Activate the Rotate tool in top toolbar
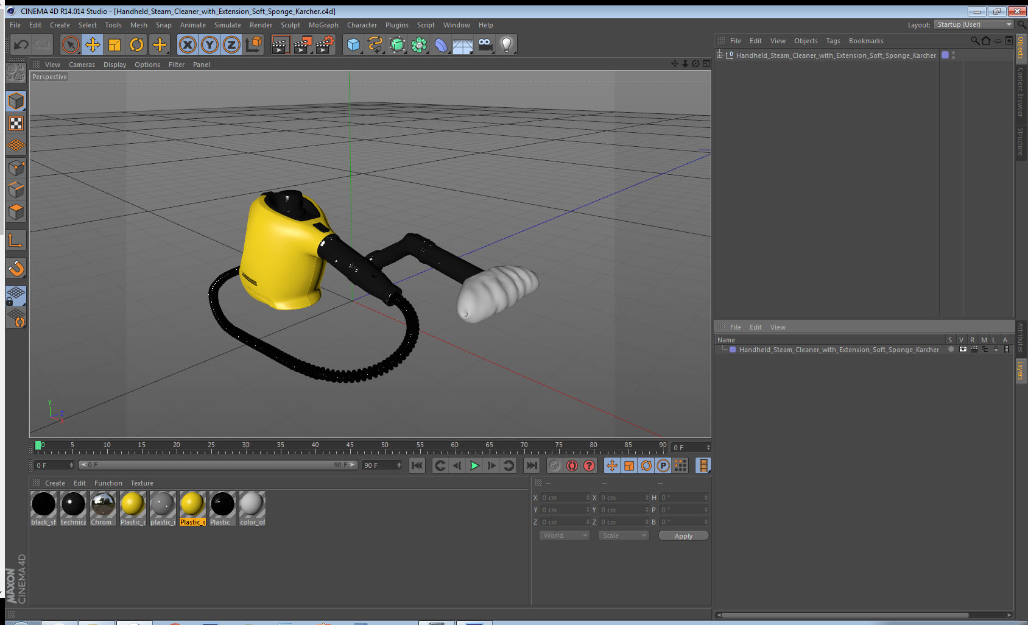Screen dimensions: 1028x625 (x=137, y=44)
